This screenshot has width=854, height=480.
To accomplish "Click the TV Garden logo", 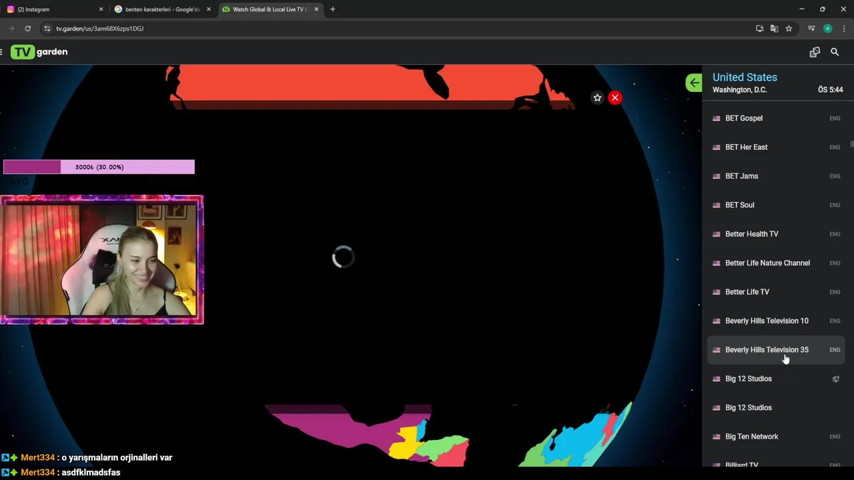I will [x=39, y=52].
